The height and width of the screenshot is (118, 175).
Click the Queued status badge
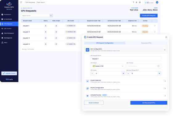(x=145, y=32)
